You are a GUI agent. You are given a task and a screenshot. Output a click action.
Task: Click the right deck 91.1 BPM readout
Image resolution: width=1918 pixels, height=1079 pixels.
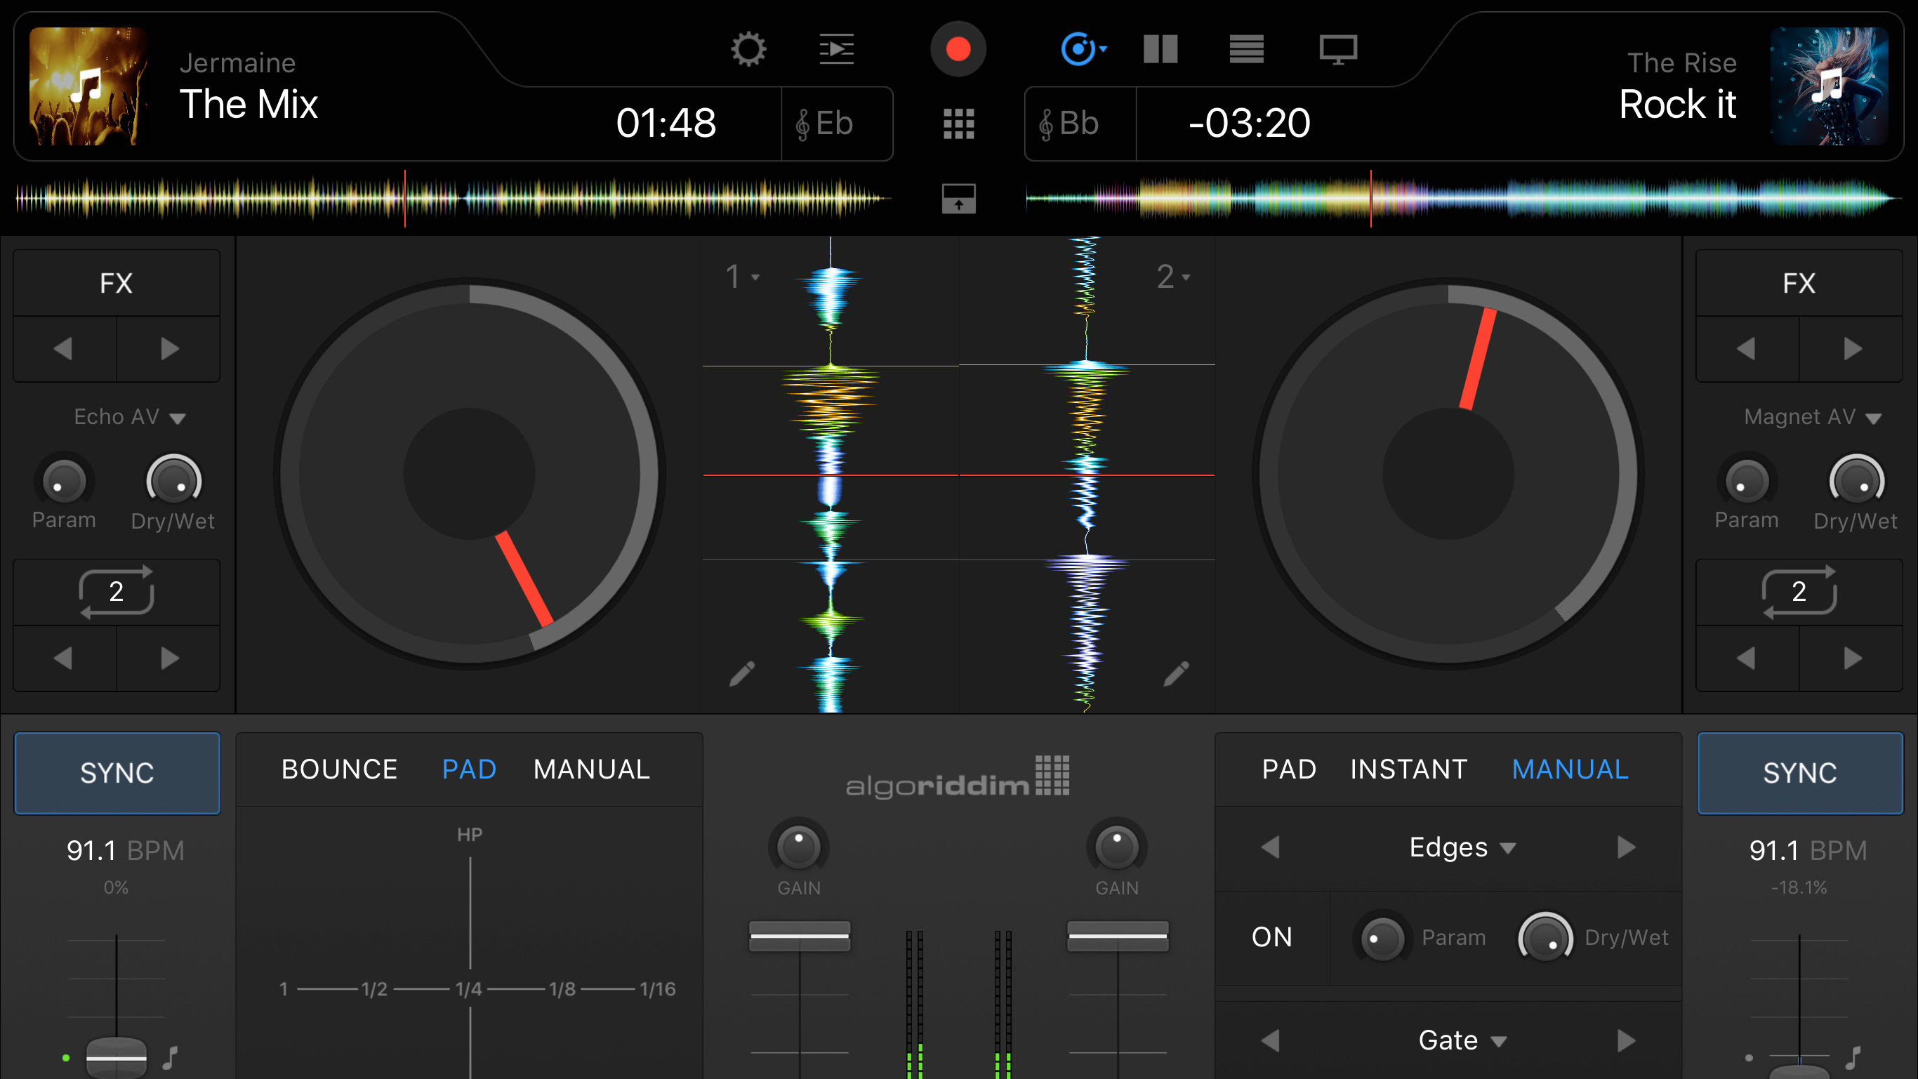click(x=1808, y=850)
